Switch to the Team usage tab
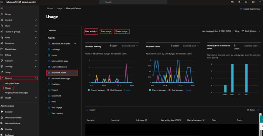Image resolution: width=263 pixels, height=136 pixels. click(106, 31)
